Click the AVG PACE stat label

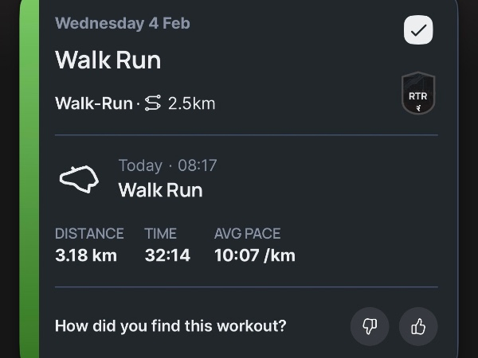[247, 234]
